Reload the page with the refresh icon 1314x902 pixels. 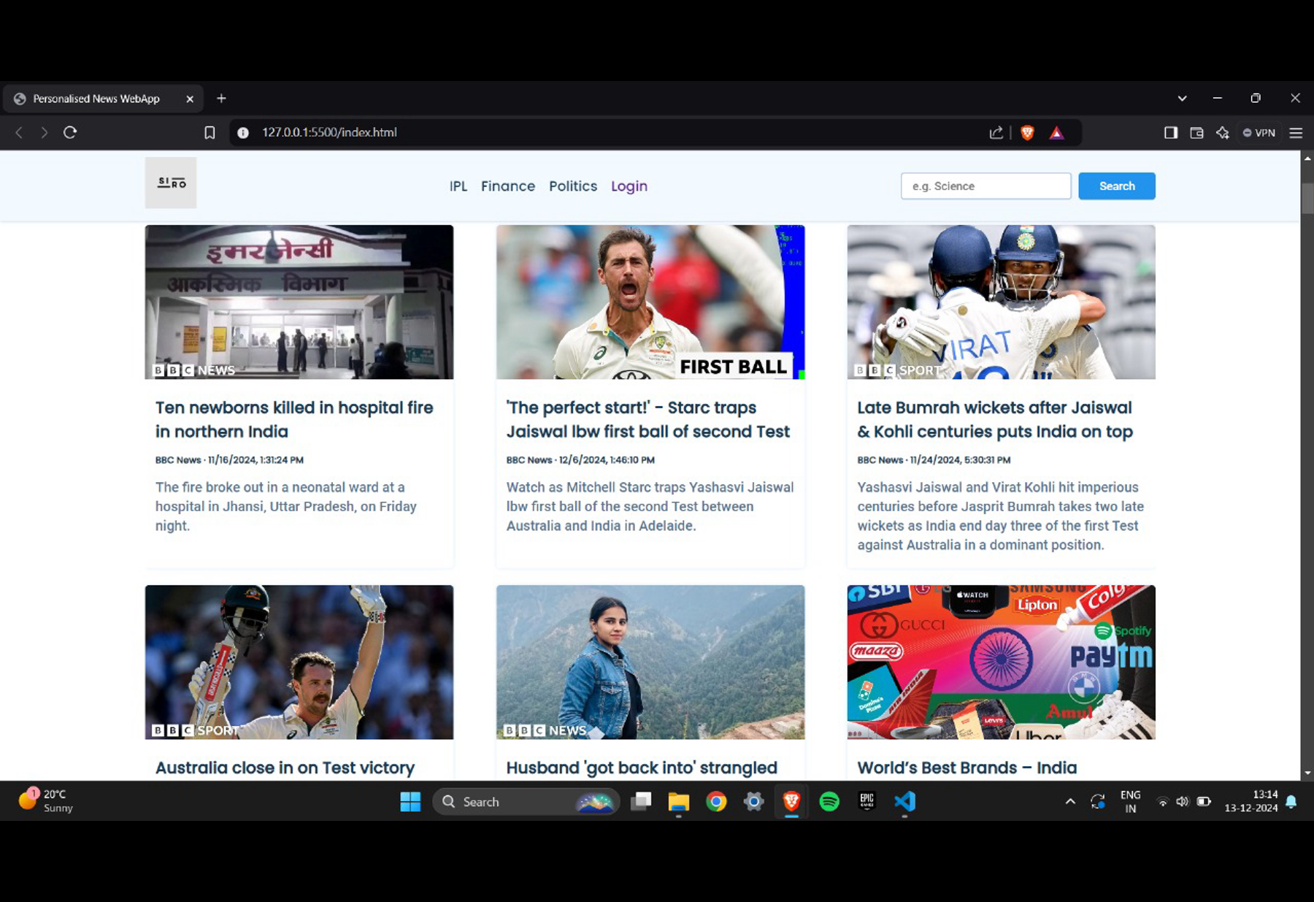click(x=70, y=133)
